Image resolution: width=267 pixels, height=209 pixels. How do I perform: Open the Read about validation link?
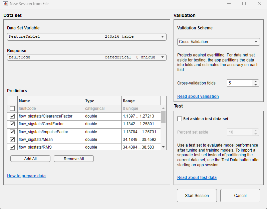[198, 96]
